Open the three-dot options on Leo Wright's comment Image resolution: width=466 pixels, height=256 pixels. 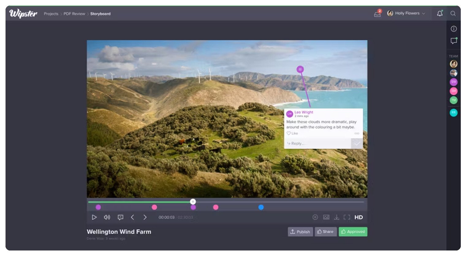point(357,134)
